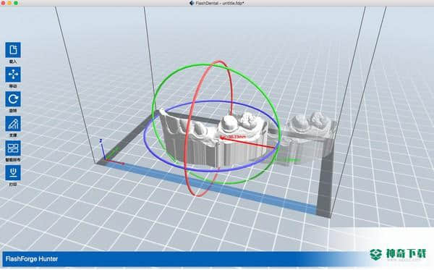
Task: Click the label under the Print icon
Action: tap(13, 185)
